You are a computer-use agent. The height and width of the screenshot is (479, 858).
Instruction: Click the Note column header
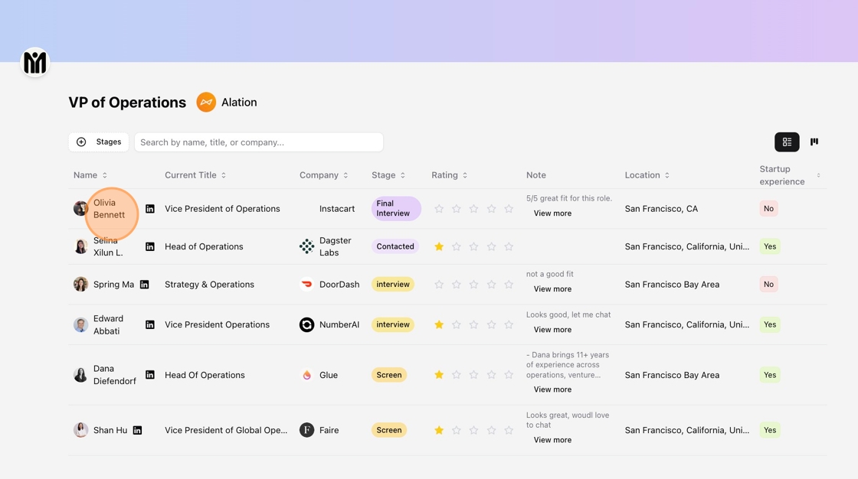(536, 175)
